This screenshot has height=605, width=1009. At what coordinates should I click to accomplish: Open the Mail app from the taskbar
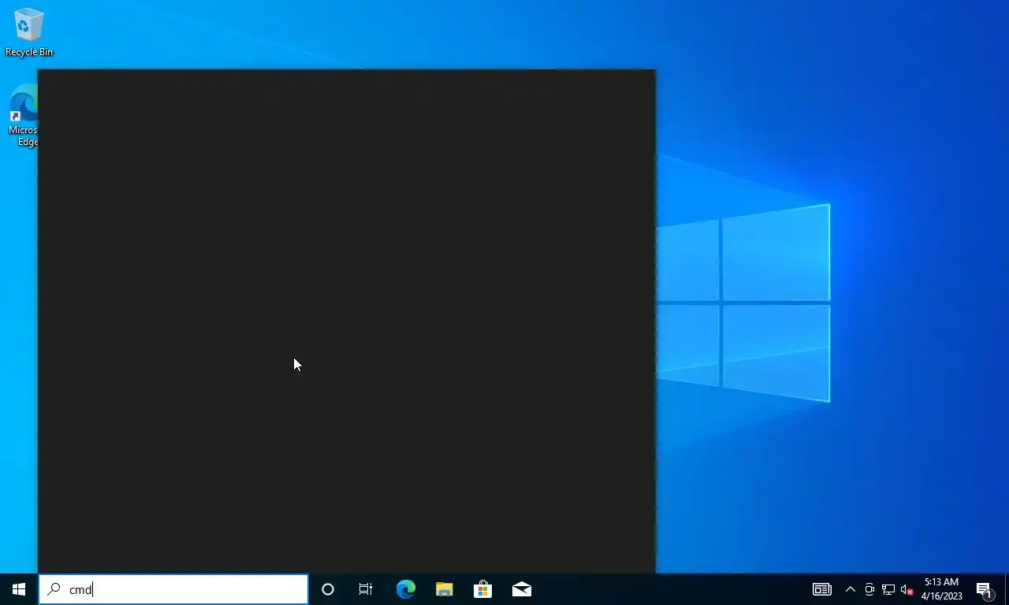coord(521,589)
